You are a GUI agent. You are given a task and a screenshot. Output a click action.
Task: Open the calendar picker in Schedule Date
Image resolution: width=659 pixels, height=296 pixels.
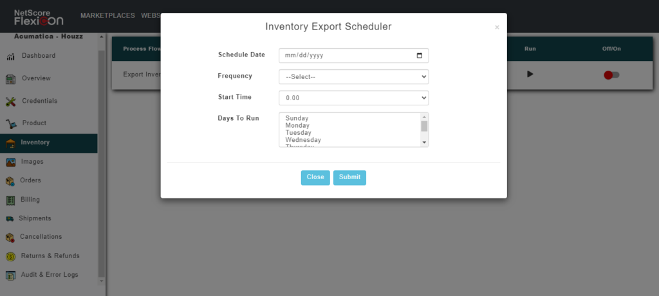pos(420,56)
